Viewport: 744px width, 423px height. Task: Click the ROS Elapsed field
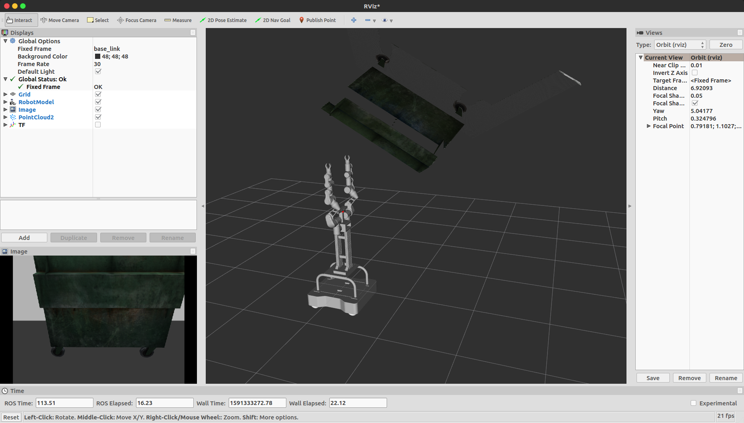click(x=164, y=403)
